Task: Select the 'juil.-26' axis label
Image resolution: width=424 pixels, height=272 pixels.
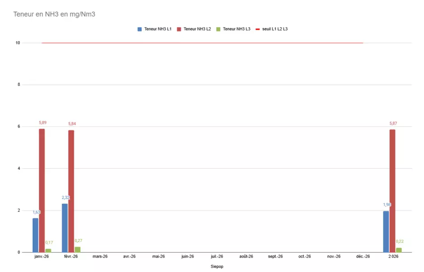Action: coord(217,257)
